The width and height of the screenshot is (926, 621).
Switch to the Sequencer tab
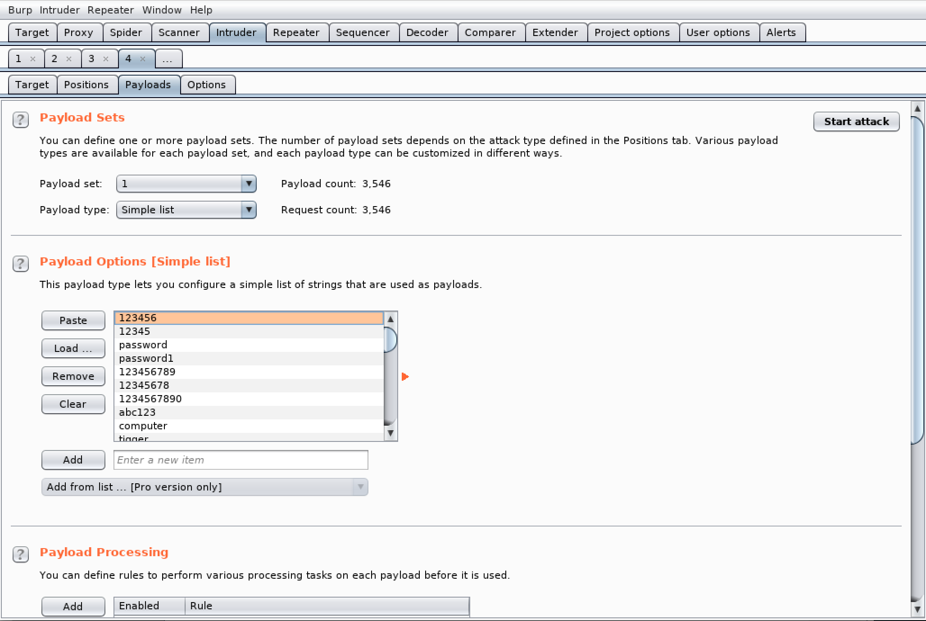click(x=363, y=32)
